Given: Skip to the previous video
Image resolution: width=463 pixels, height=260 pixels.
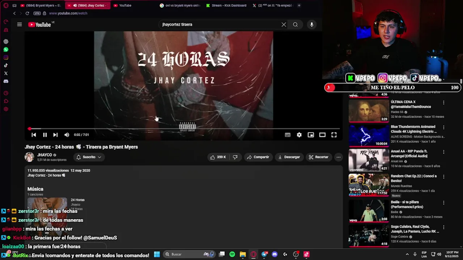Looking at the screenshot, I should click(34, 135).
